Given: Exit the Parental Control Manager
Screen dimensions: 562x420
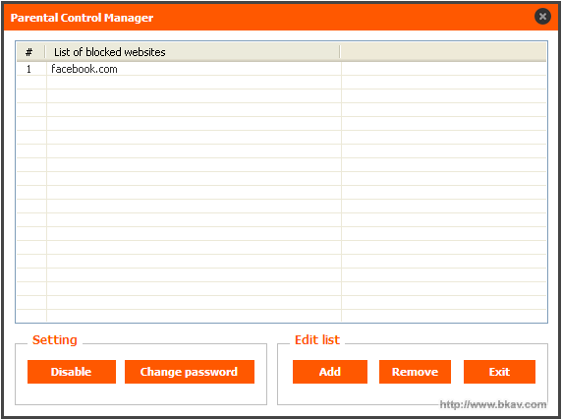Looking at the screenshot, I should (x=499, y=372).
